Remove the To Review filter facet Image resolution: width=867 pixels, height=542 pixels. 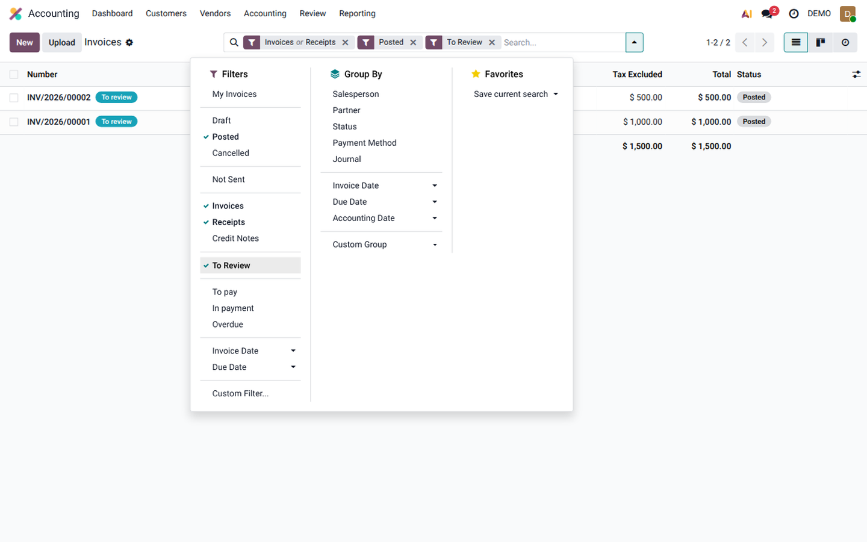pos(492,42)
